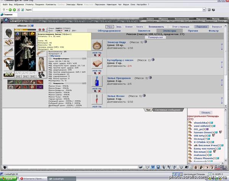Click into the chat message input field
The height and width of the screenshot is (181, 229).
coord(73,167)
